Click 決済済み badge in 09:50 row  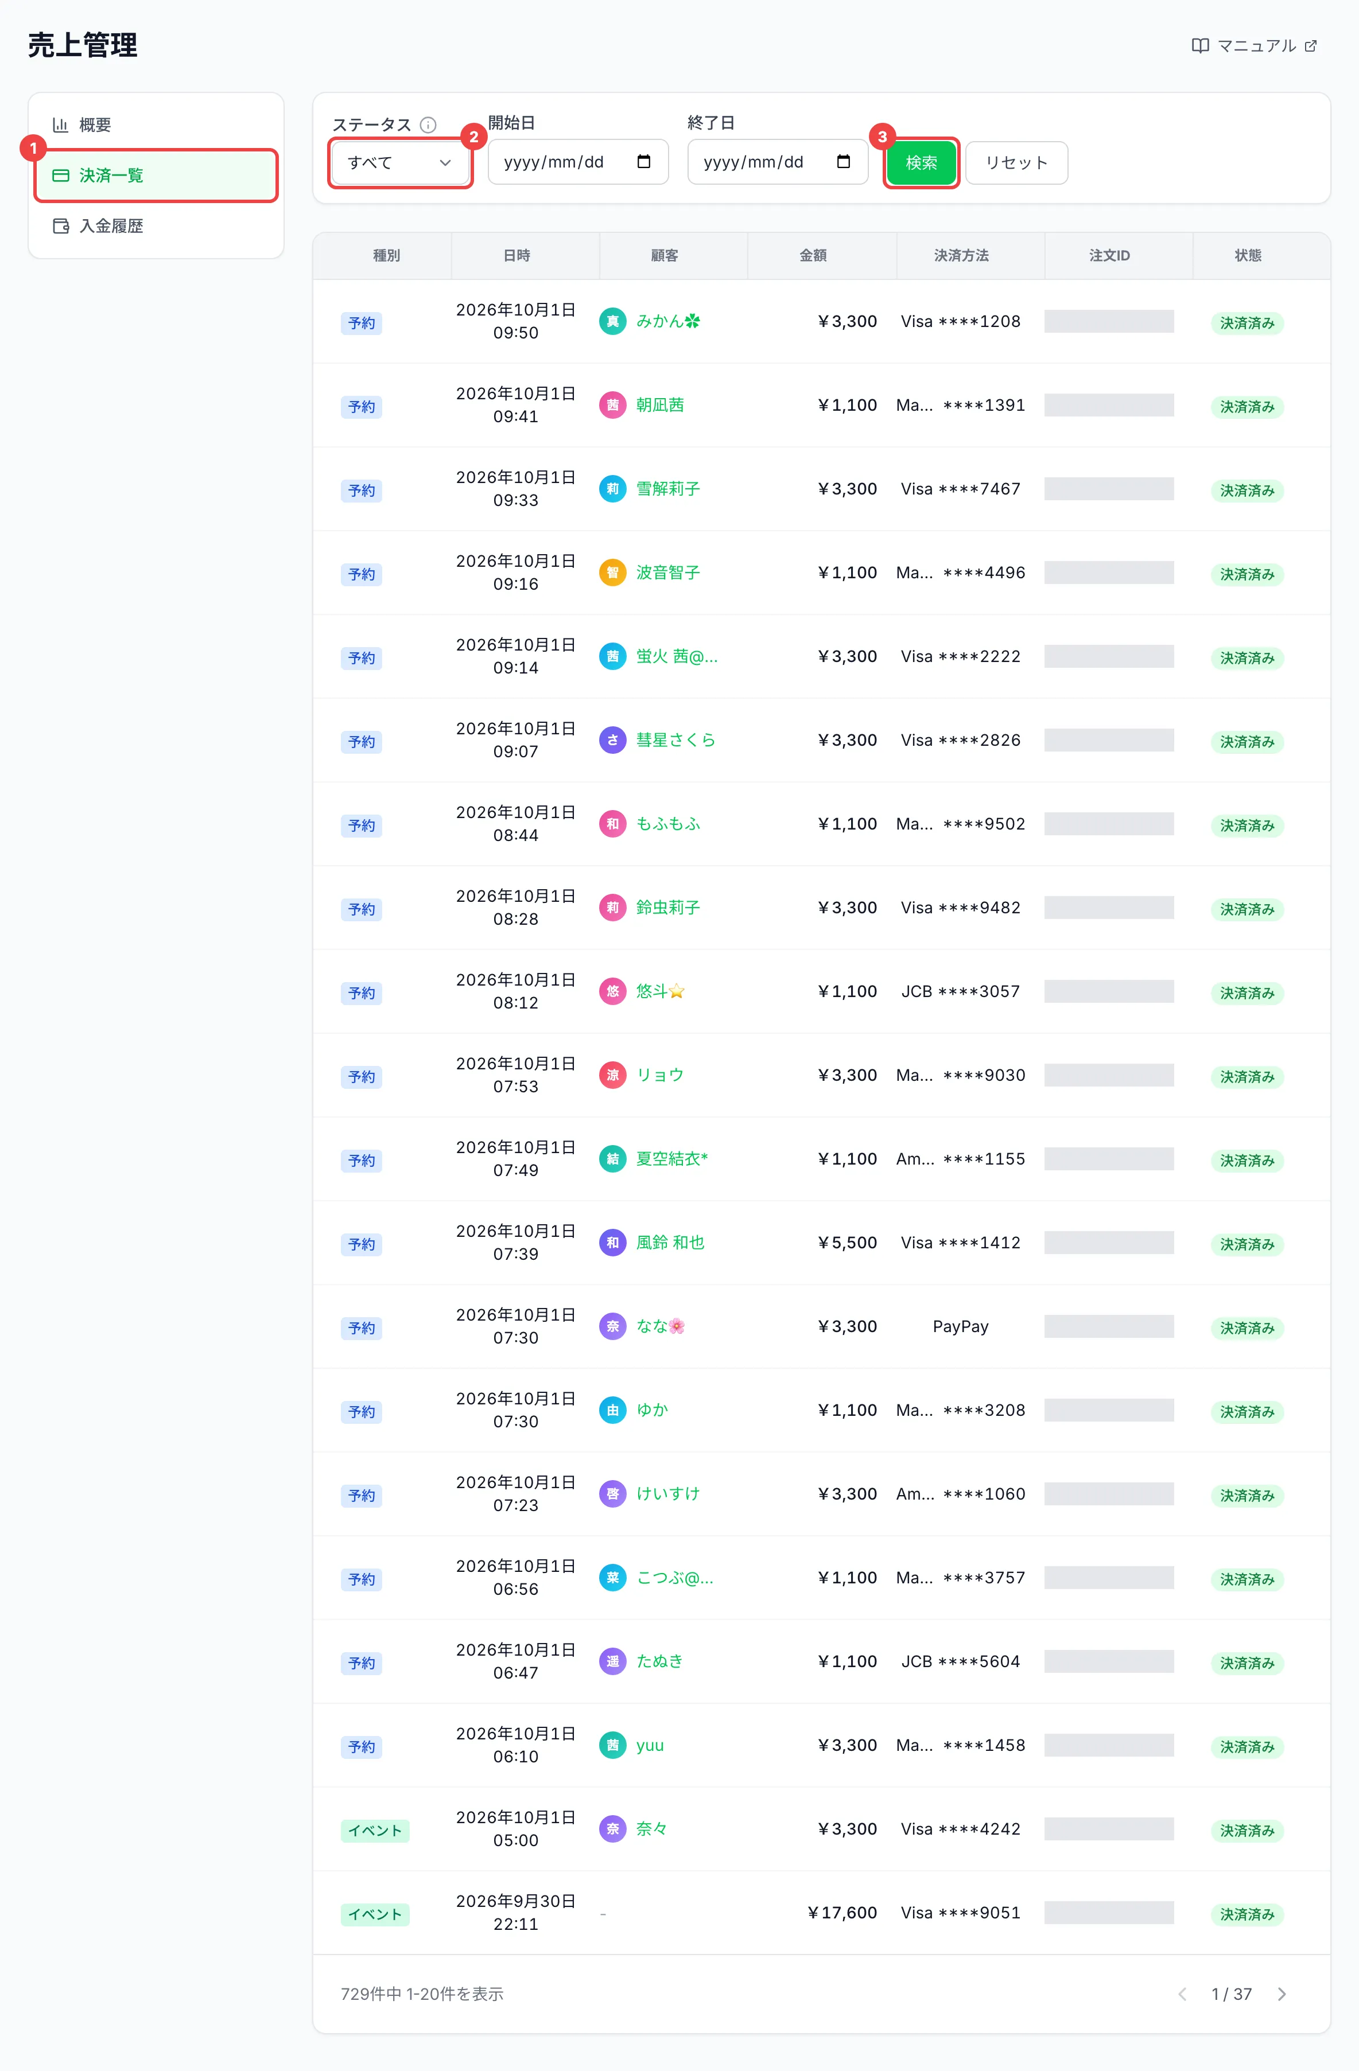pyautogui.click(x=1247, y=324)
